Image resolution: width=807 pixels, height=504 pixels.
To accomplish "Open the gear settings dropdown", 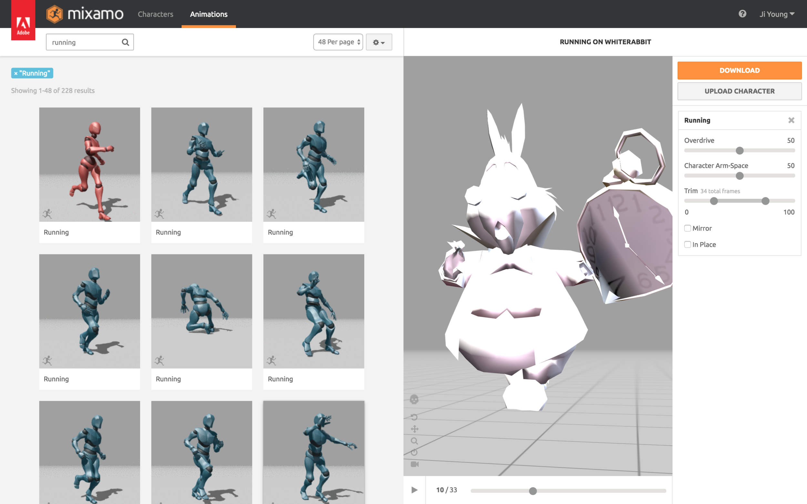I will tap(379, 42).
